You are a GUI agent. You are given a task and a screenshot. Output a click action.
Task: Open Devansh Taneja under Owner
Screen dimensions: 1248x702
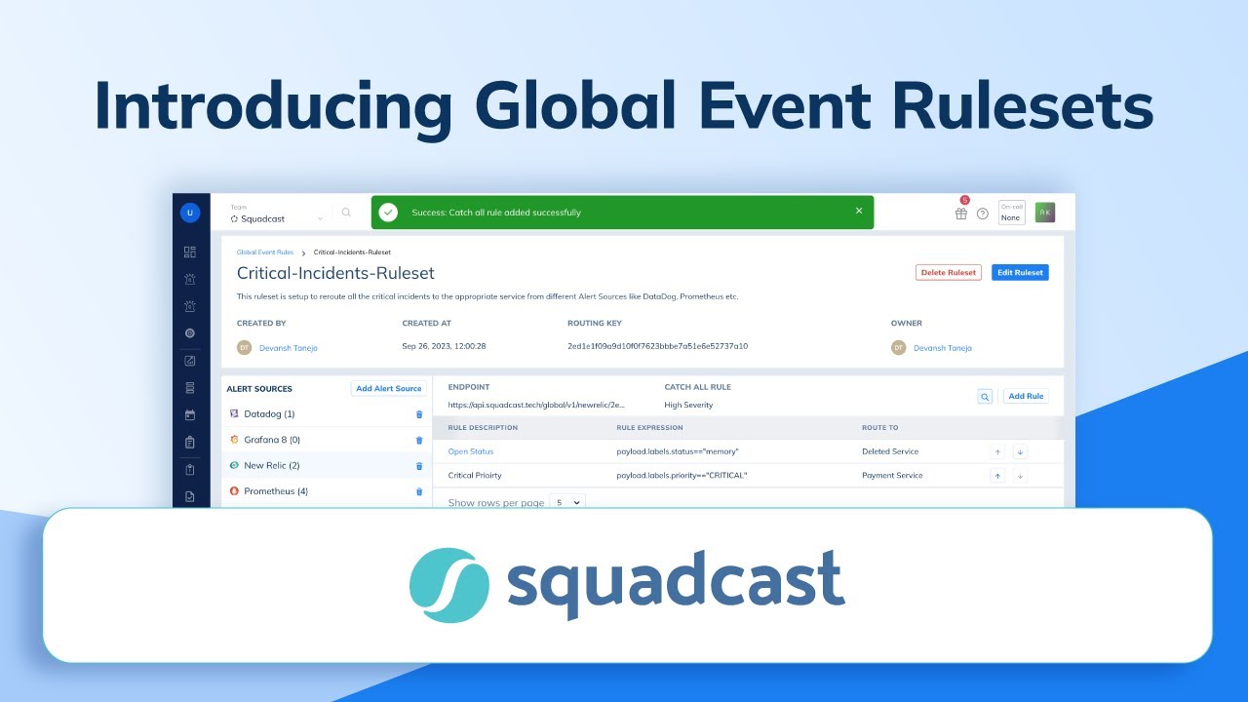point(943,348)
